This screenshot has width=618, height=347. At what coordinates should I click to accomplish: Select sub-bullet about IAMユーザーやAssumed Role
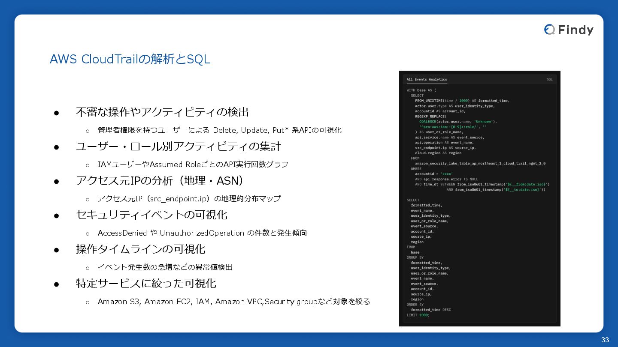[x=193, y=165]
